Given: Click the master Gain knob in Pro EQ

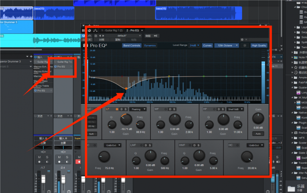Looking at the screenshot, I should pyautogui.click(x=258, y=118).
